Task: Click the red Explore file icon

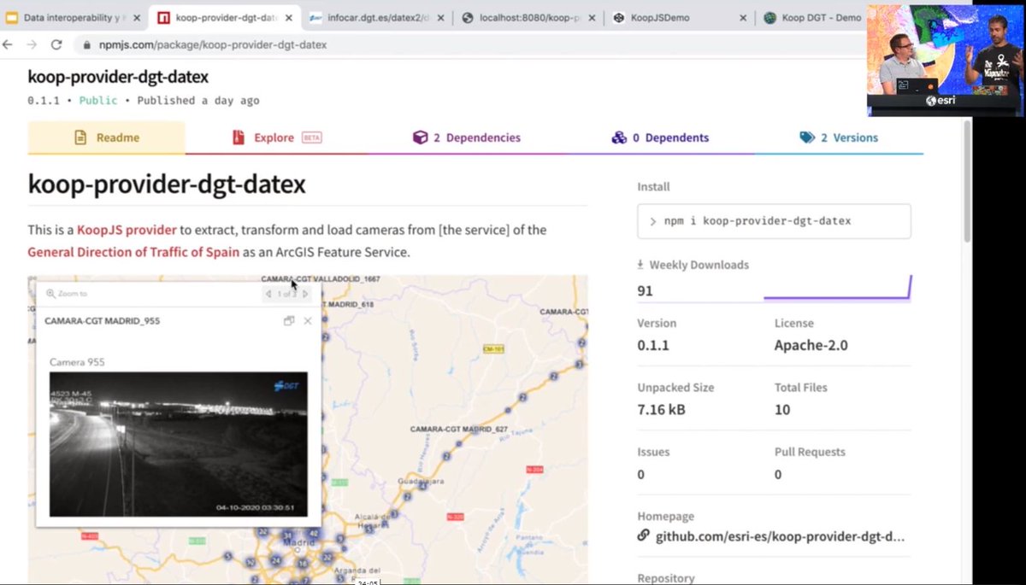Action: click(239, 137)
